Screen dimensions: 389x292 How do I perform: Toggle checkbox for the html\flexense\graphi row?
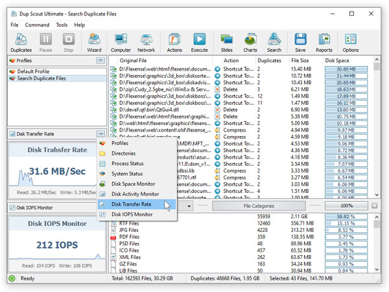(x=113, y=117)
